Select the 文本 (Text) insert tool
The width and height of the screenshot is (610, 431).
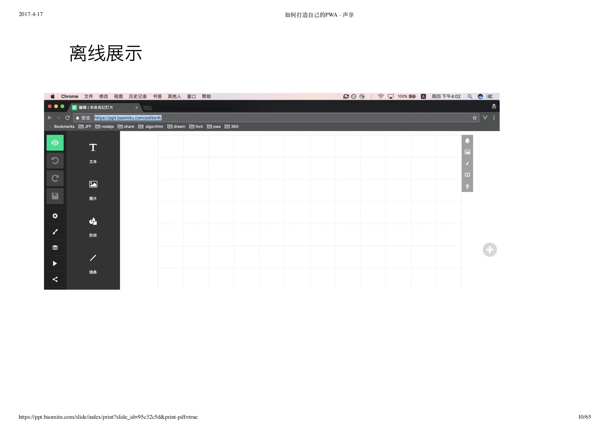tap(93, 152)
